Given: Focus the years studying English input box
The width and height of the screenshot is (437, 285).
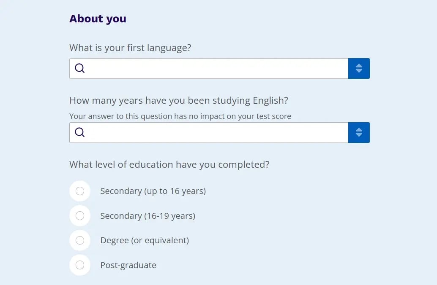Looking at the screenshot, I should pyautogui.click(x=209, y=133).
